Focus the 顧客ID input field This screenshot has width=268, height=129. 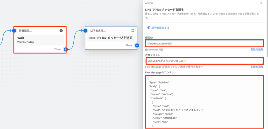pos(204,43)
